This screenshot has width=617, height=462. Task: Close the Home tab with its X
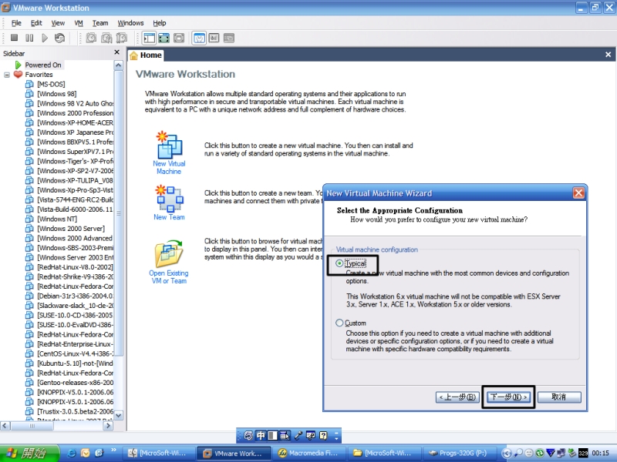pos(608,55)
